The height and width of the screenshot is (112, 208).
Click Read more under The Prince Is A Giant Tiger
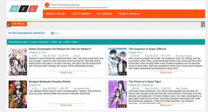pos(166,105)
